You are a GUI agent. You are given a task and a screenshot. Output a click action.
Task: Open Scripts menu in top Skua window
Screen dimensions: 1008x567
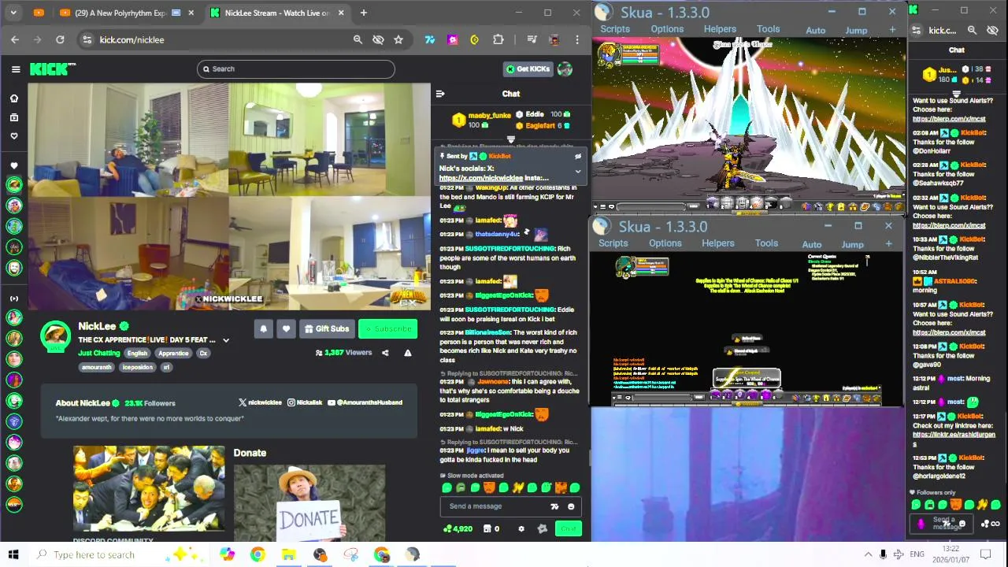click(x=615, y=29)
